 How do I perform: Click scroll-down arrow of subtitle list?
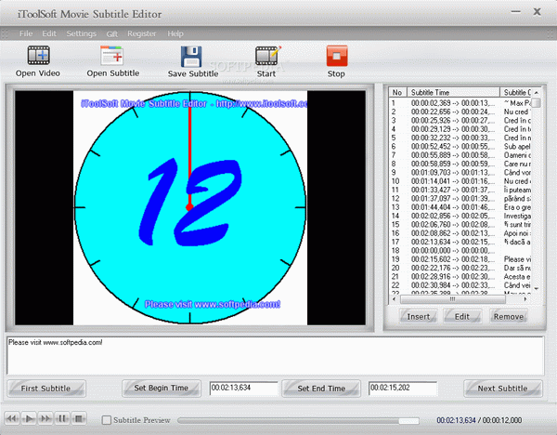(x=536, y=288)
